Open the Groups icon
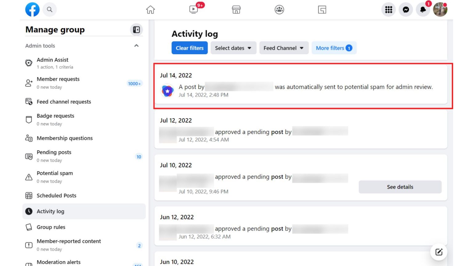This screenshot has width=473, height=266. coord(279,10)
